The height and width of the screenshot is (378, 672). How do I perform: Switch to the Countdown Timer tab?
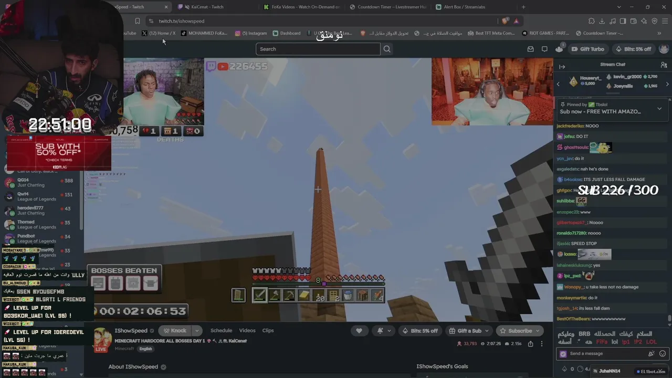click(387, 7)
